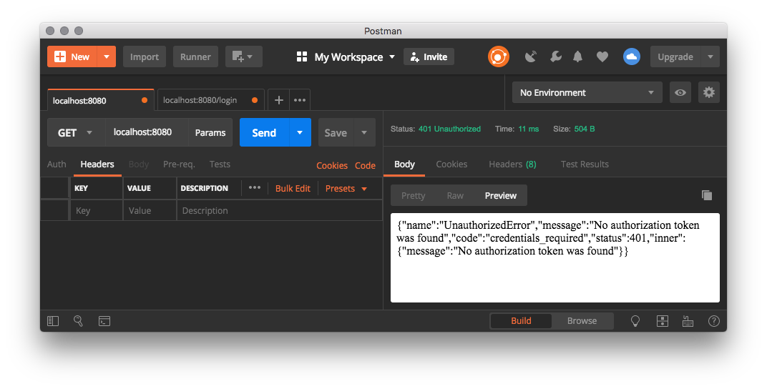Open the Send dropdown arrow
This screenshot has height=389, width=767.
coord(300,132)
